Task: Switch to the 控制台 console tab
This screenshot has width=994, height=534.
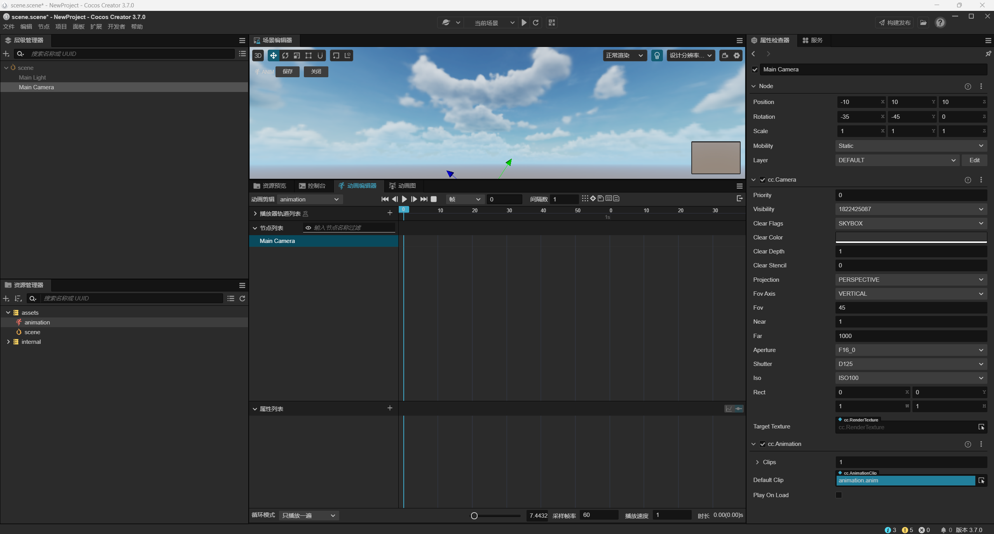Action: 312,186
